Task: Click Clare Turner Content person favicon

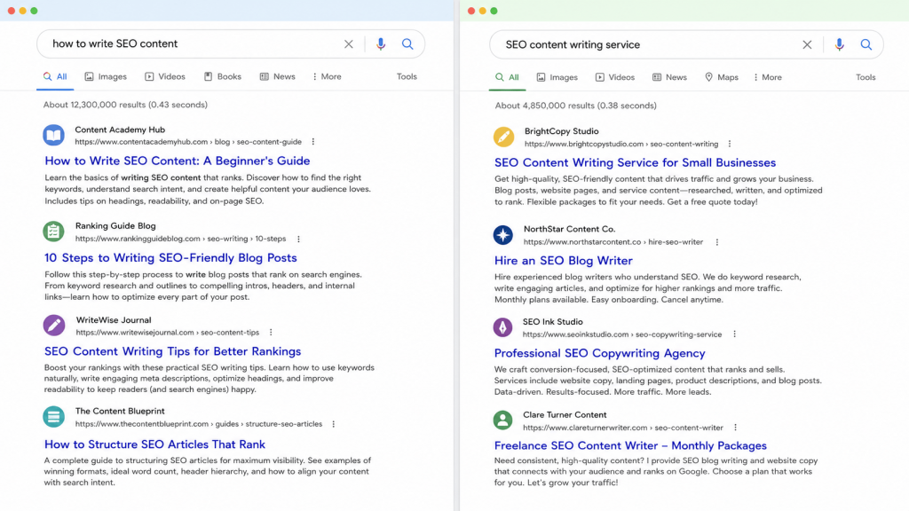Action: (502, 420)
